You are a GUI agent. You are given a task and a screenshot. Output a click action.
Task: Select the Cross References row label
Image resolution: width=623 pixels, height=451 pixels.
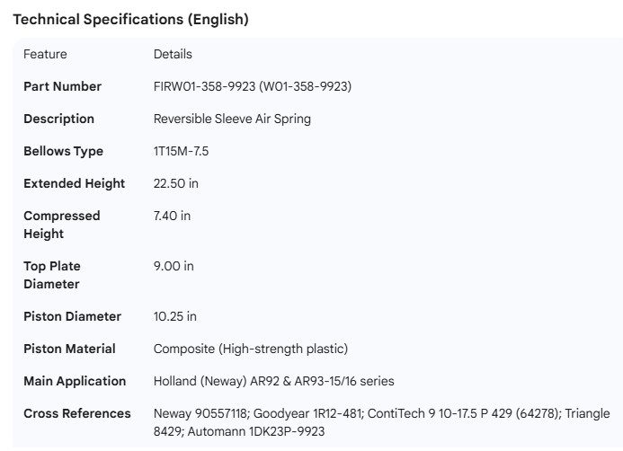76,413
